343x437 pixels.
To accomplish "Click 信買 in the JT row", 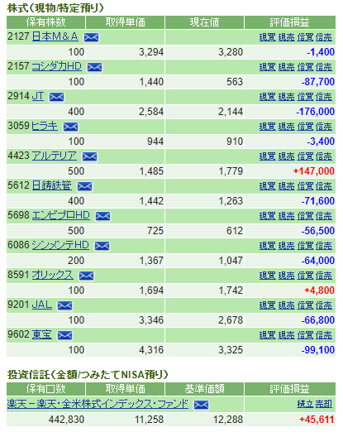I will coord(306,97).
